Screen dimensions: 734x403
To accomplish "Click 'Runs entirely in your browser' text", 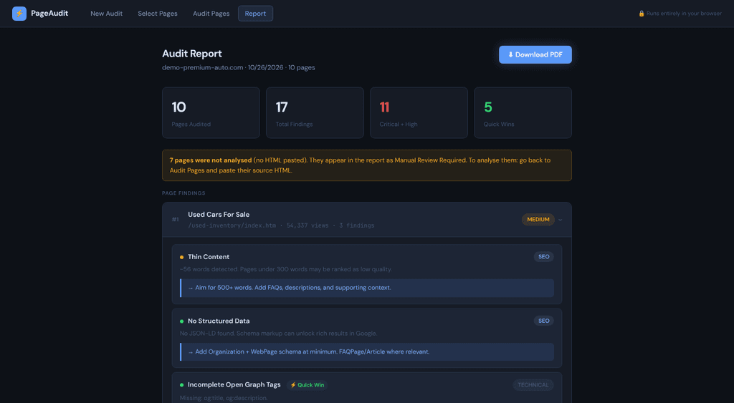I will click(684, 14).
